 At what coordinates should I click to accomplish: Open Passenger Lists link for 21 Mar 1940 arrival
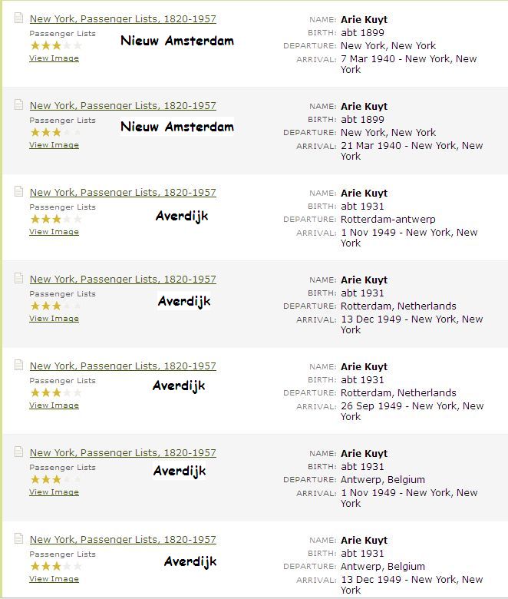[123, 105]
